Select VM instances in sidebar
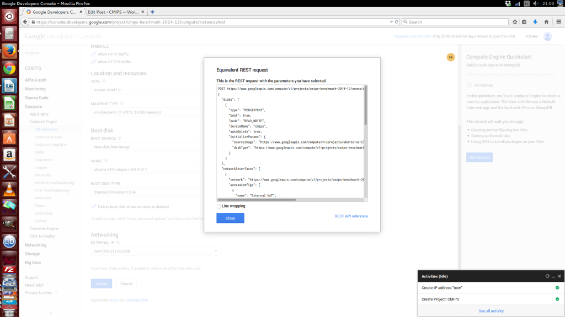Viewport: 565px width, 317px height. [46, 129]
